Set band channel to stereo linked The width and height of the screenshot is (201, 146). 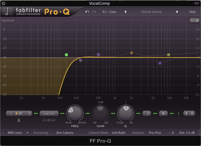click(x=19, y=113)
